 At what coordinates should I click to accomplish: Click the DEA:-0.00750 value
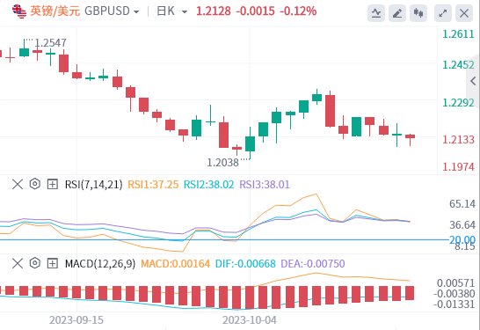click(x=313, y=263)
